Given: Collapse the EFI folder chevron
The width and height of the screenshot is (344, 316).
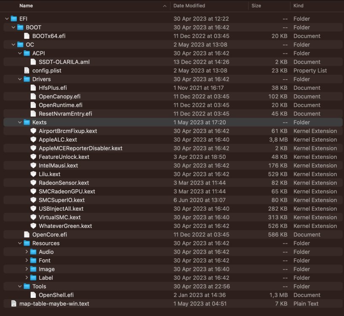Looking at the screenshot, I should tap(7, 19).
